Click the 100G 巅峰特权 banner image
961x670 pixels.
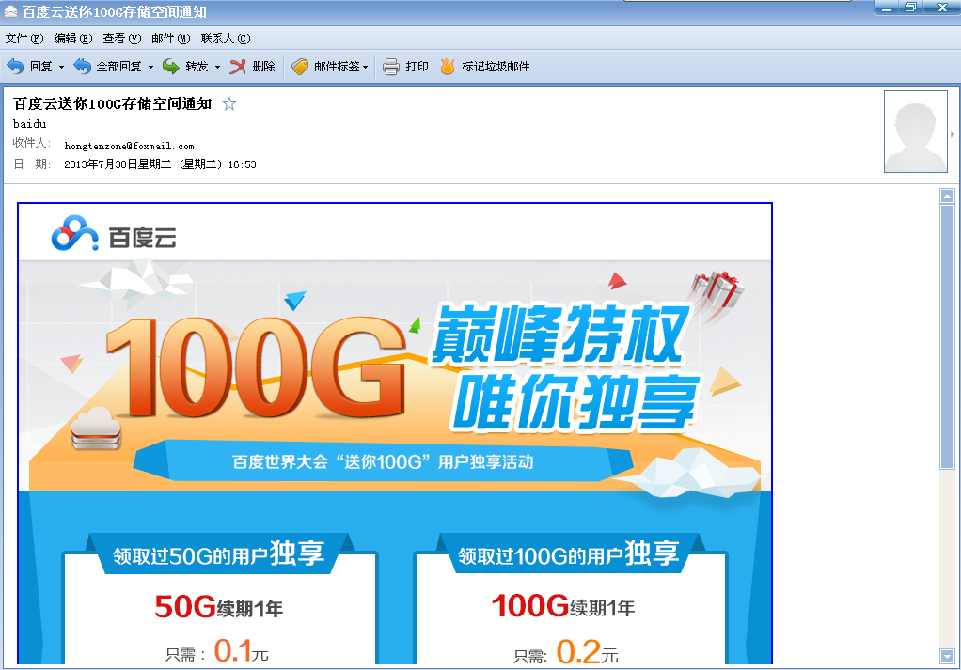click(x=395, y=376)
